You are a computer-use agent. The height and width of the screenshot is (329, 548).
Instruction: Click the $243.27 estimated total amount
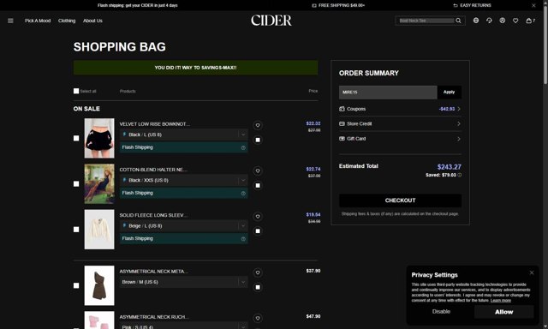tap(449, 167)
